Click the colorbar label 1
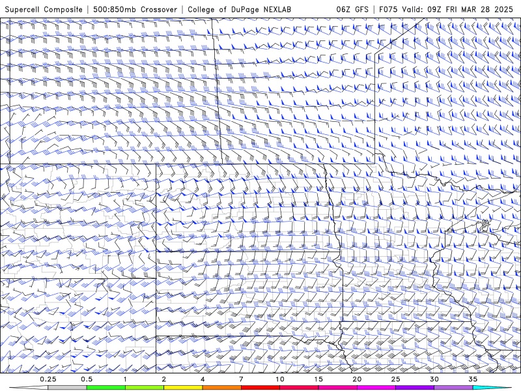The height and width of the screenshot is (391, 521). pos(125,379)
